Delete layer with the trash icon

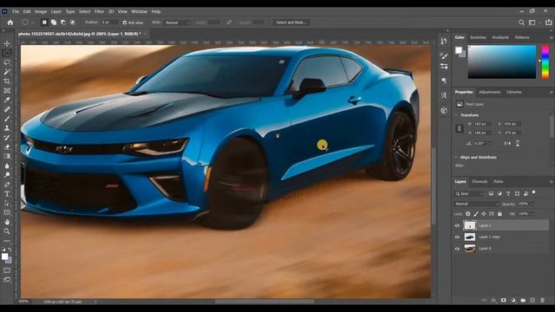(543, 301)
